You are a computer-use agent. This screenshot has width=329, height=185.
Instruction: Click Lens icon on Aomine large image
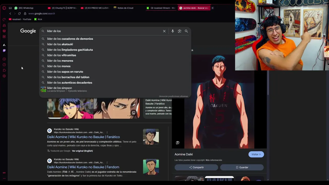[178, 143]
